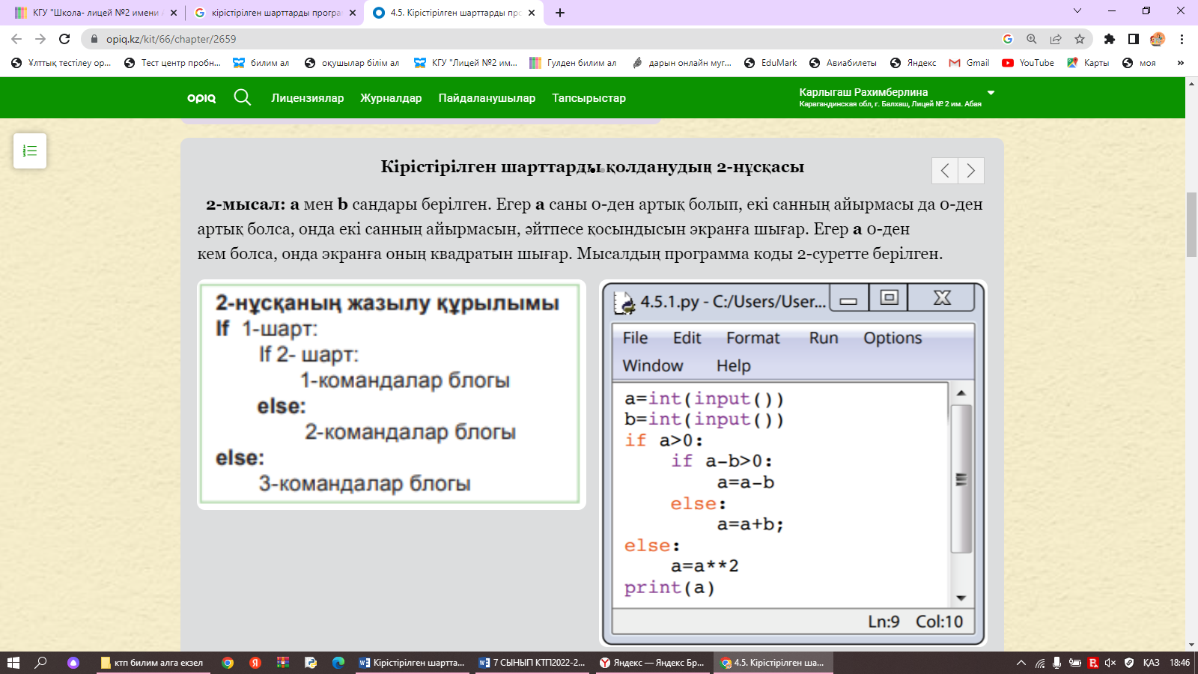Open the Chrome tab search chevron
Viewport: 1198px width, 674px height.
1077,11
